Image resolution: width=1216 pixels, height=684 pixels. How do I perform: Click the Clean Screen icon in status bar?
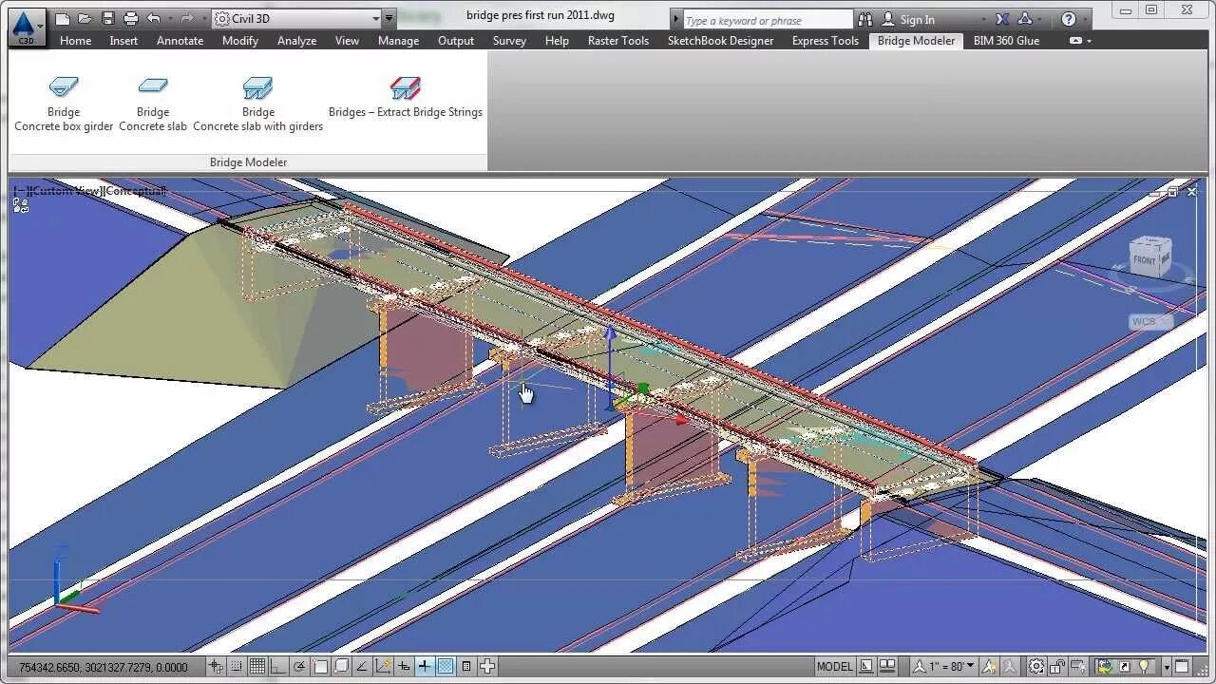click(1182, 667)
